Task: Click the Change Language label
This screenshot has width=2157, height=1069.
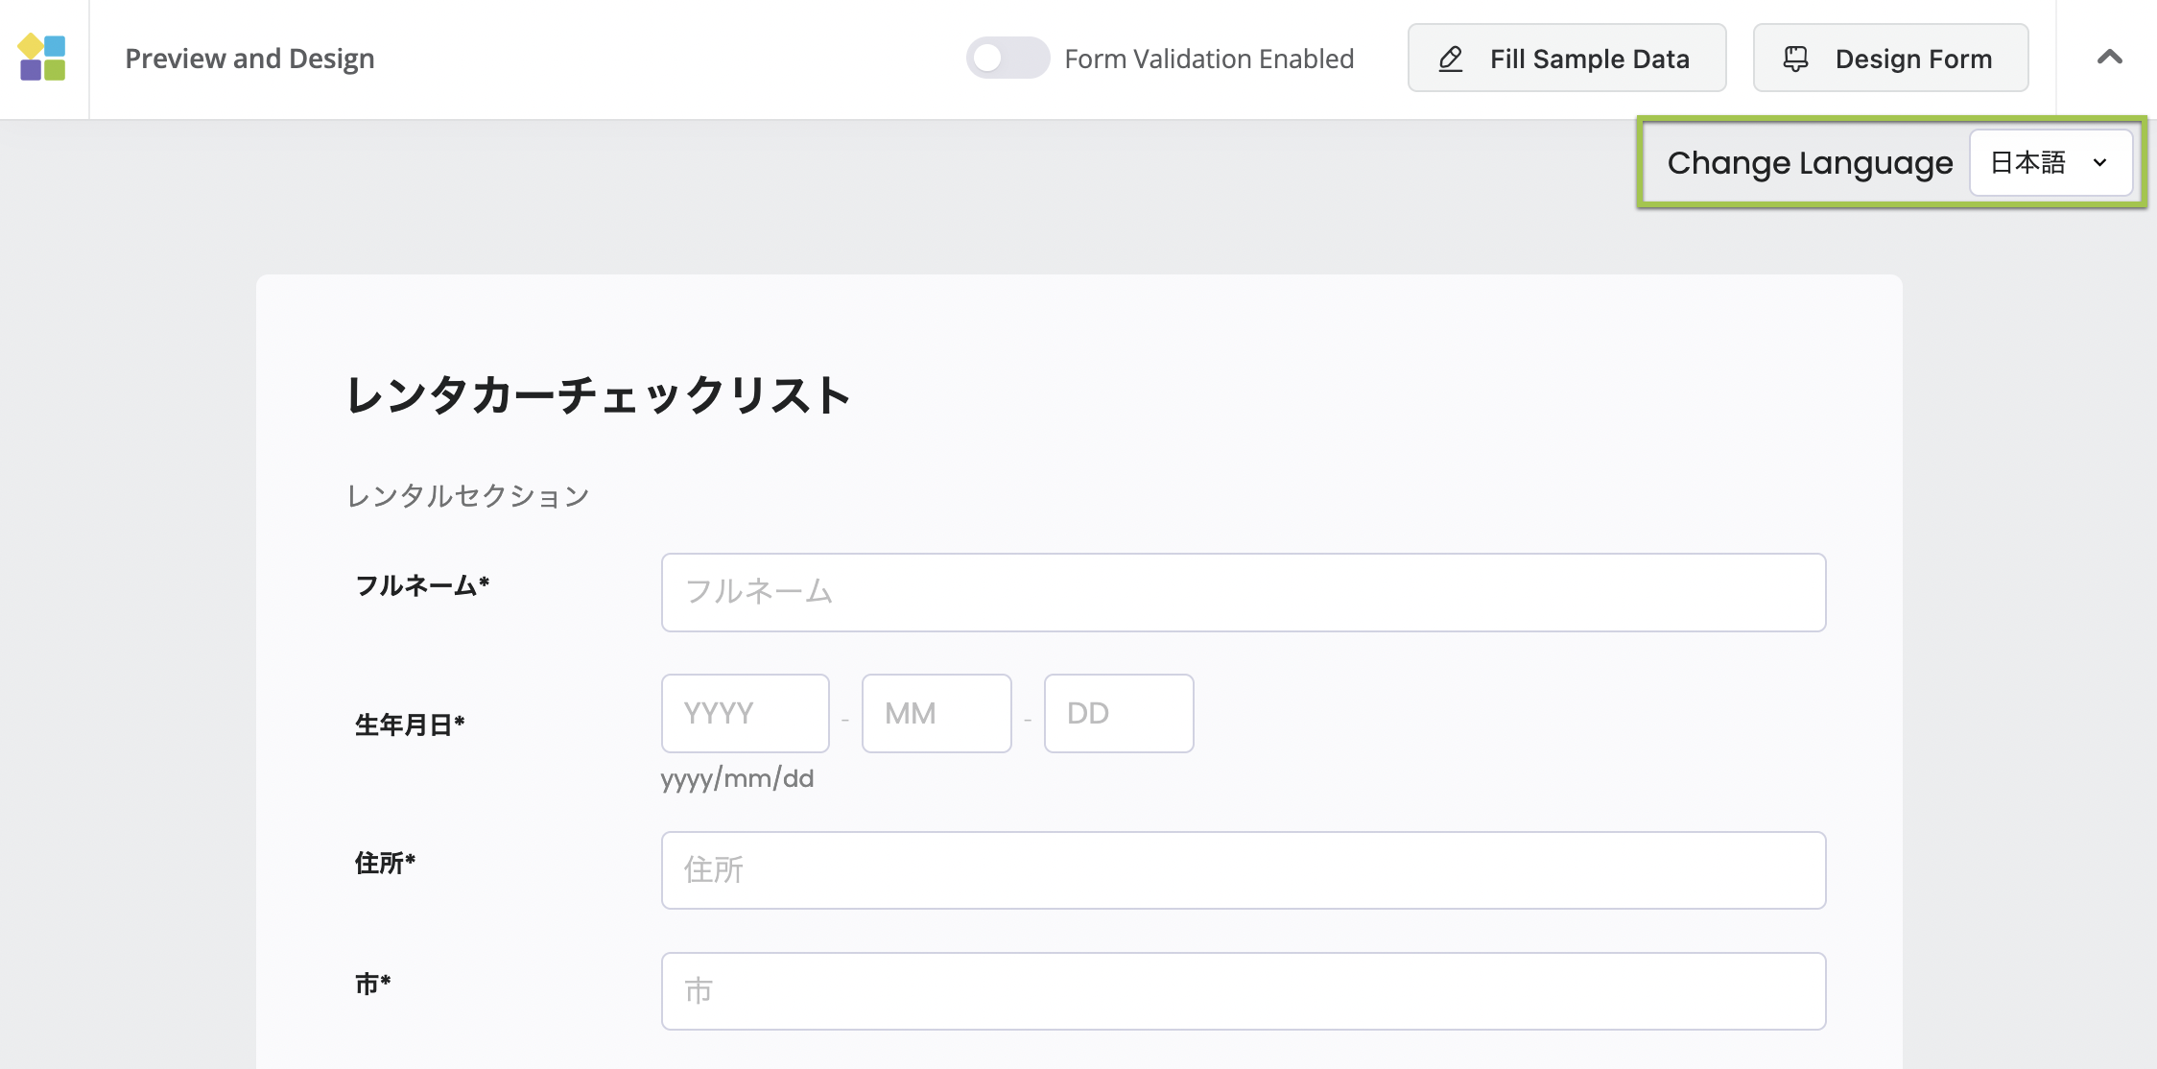Action: [x=1810, y=163]
